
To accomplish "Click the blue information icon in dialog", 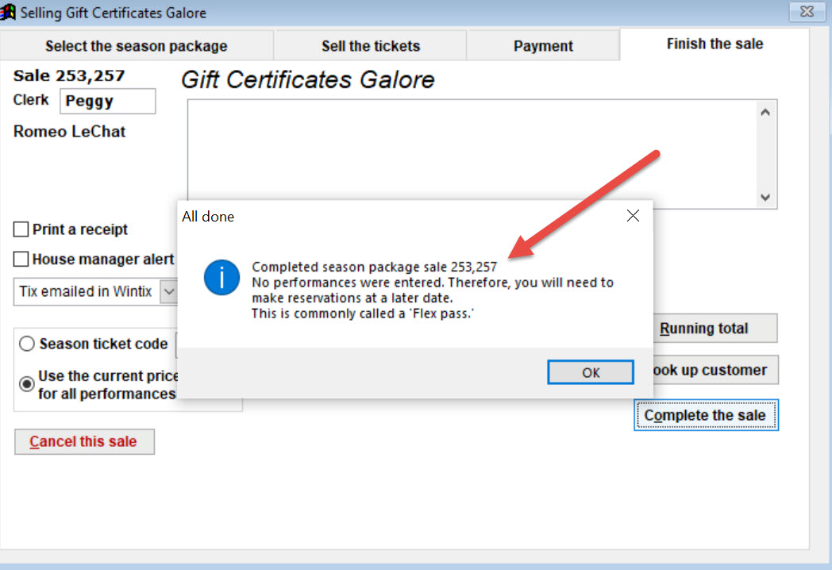I will [x=221, y=278].
